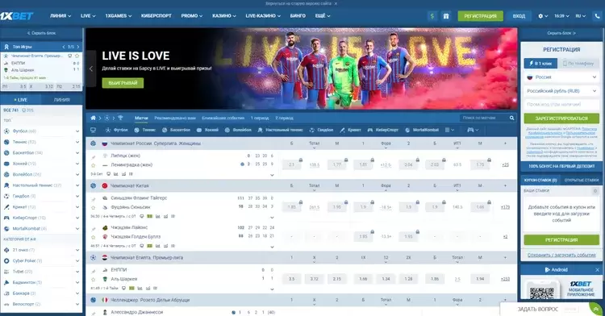Screen dimensions: 605x316
Task: Open the country dropdown showing Россия
Action: pos(561,77)
